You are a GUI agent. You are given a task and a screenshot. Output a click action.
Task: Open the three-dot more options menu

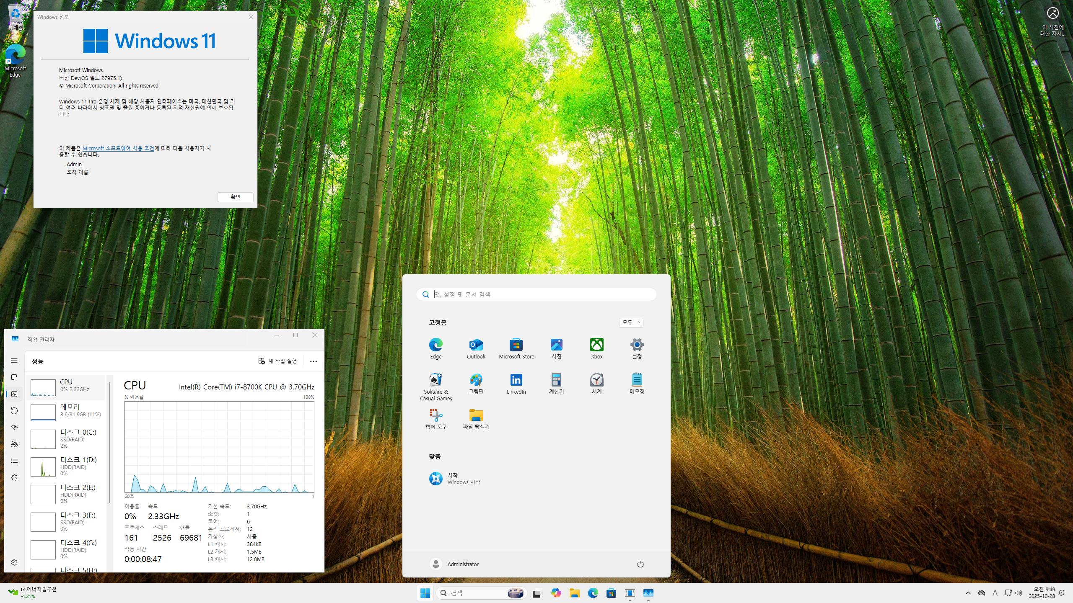[313, 361]
